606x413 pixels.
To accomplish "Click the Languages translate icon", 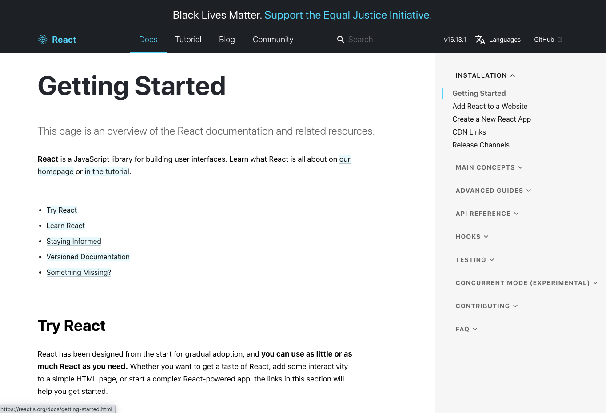I will [480, 40].
